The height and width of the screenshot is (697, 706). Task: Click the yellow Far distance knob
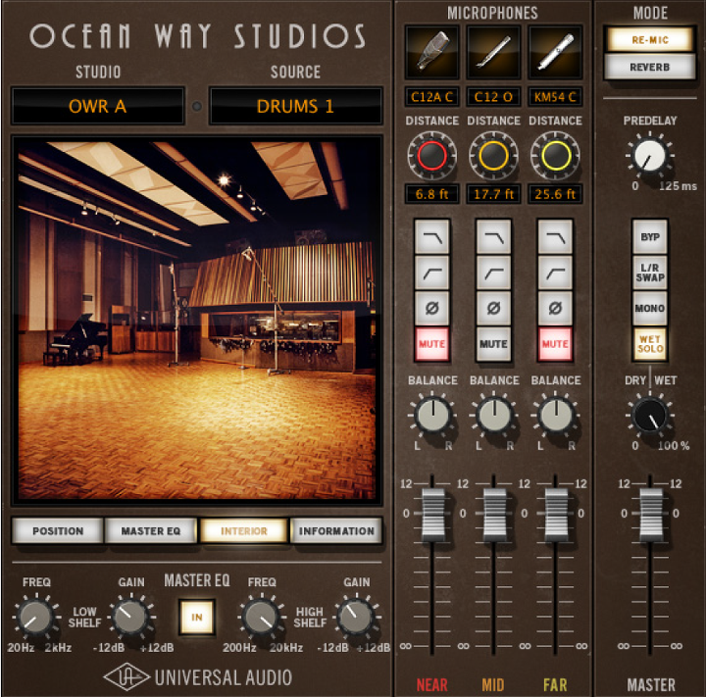coord(555,156)
